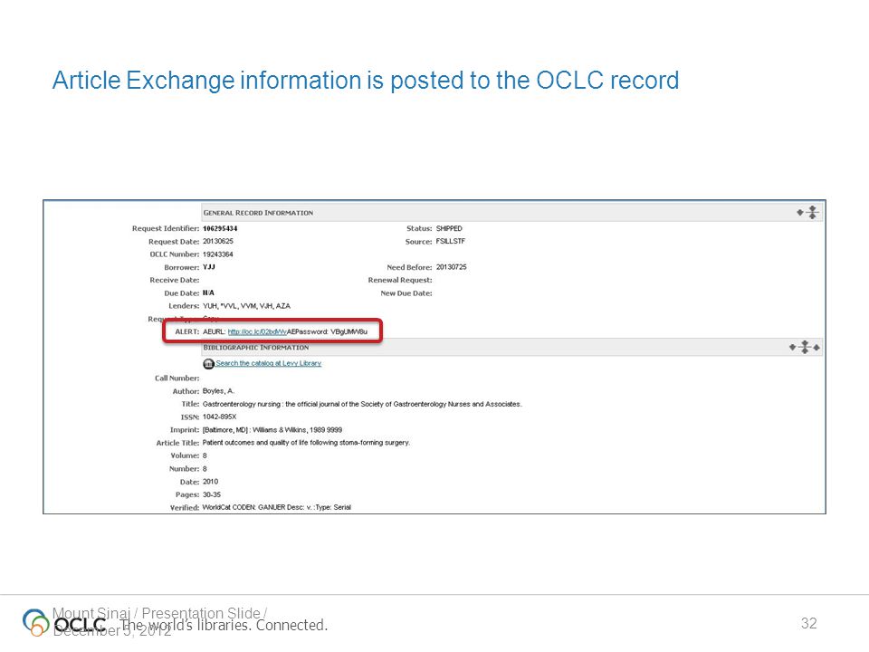Click the Renewal Request label
Image resolution: width=869 pixels, height=652 pixels.
[400, 280]
